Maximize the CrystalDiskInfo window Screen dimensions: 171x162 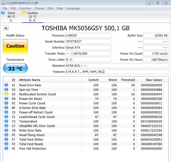(158, 3)
